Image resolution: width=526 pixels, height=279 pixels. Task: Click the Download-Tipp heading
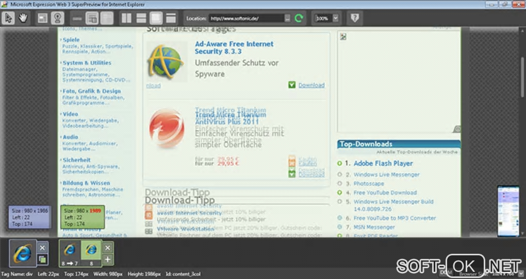[180, 200]
